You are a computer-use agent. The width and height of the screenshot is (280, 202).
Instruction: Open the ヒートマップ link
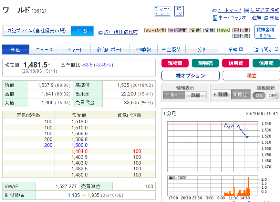tap(229, 11)
